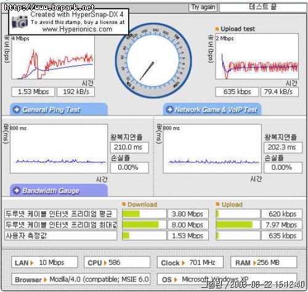Click the 1.53 Mbps download speed field
Viewport: 308px width, 292px height.
coord(33,92)
